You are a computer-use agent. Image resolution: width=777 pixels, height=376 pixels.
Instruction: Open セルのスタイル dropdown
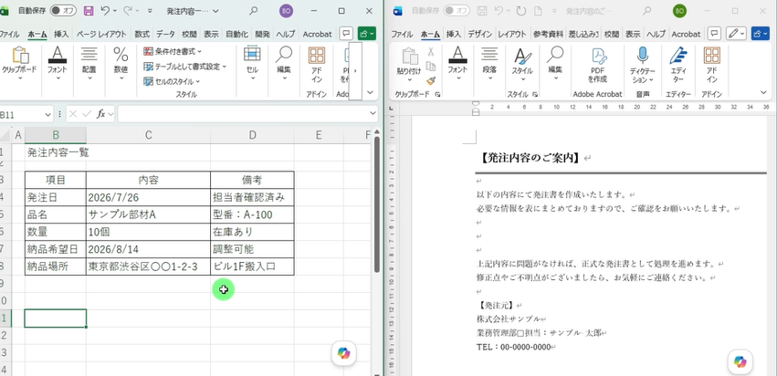172,81
